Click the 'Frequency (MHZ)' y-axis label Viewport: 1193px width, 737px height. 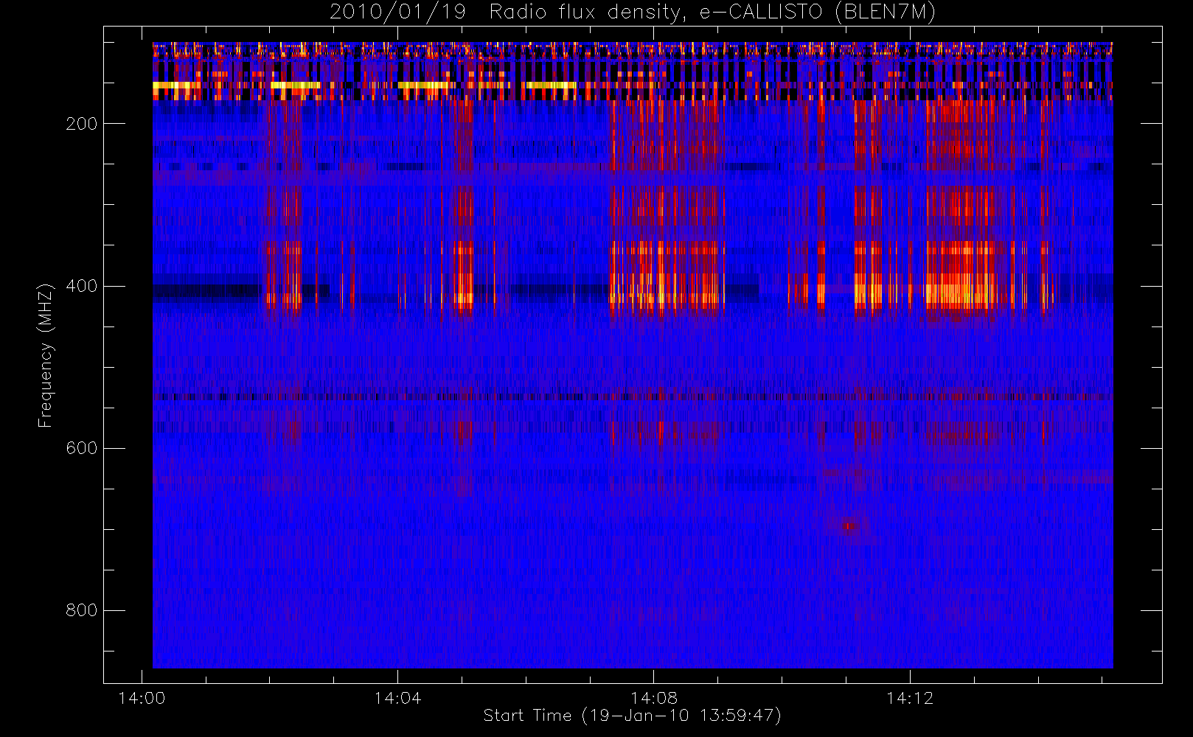coord(46,355)
